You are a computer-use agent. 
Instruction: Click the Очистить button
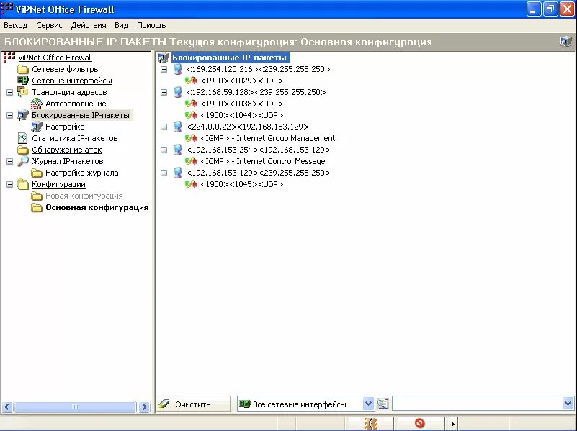pyautogui.click(x=193, y=404)
